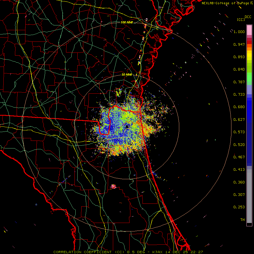Click the 0.893 scale value
This screenshot has height=254, width=254.
[239, 57]
